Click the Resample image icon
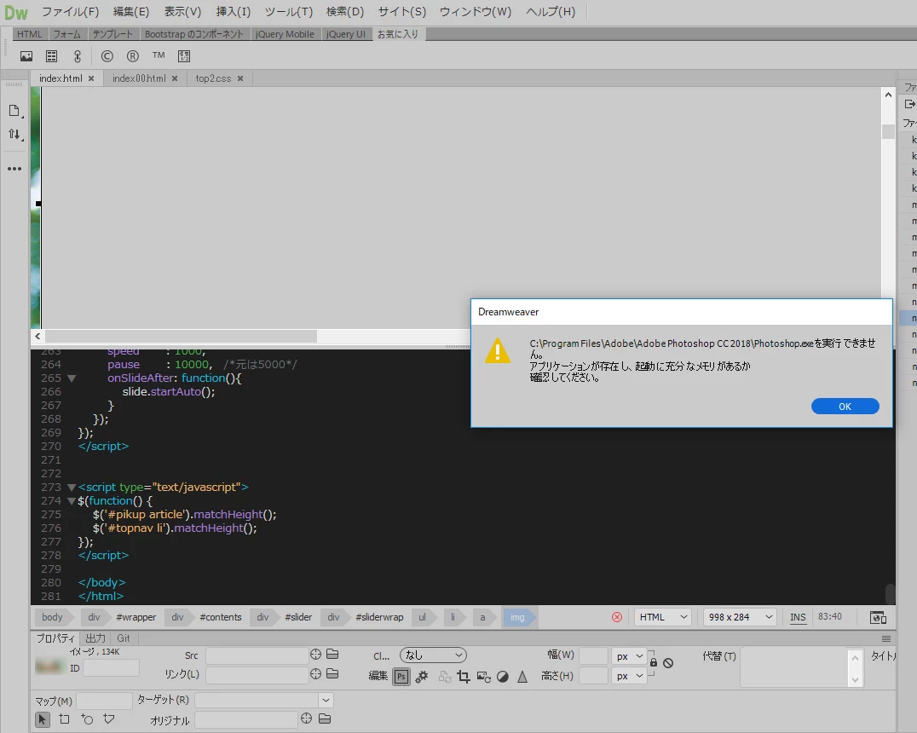The image size is (917, 733). click(484, 677)
